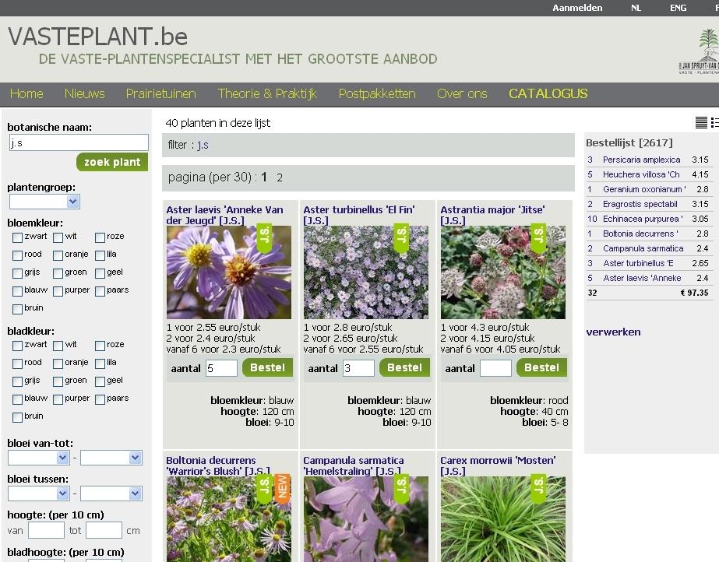The image size is (719, 562).
Task: Click the NEW badge on Boltonia decurrens
Action: coord(283,488)
